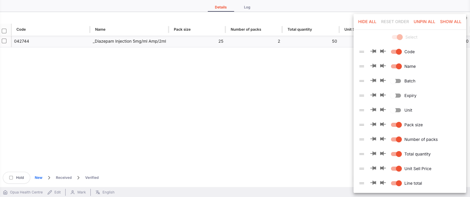Image resolution: width=470 pixels, height=197 pixels.
Task: Select the row checkbox for item 042744
Action: [x=4, y=41]
